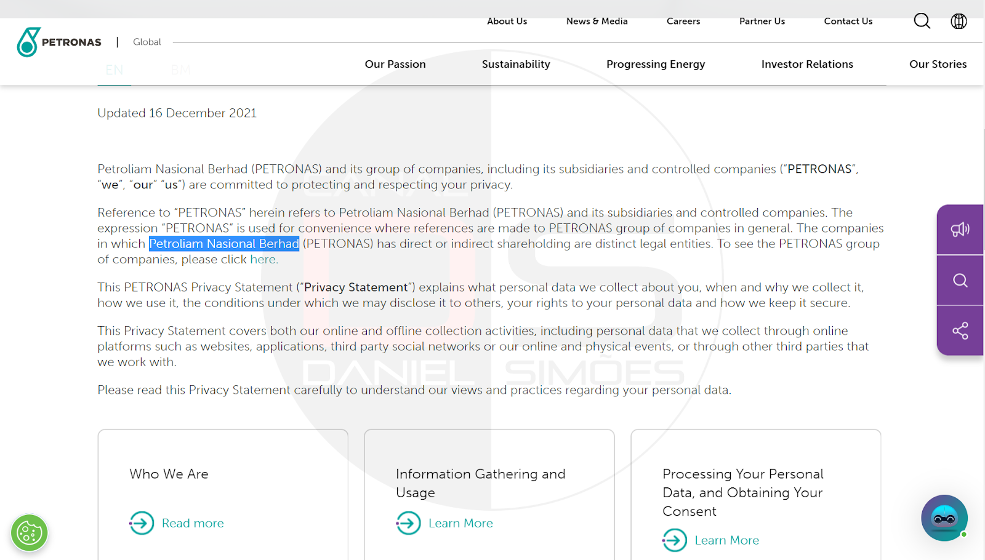Click the highlighted 'Petroliam Nasional Berhad' text
Screen dimensions: 985x560
point(224,244)
